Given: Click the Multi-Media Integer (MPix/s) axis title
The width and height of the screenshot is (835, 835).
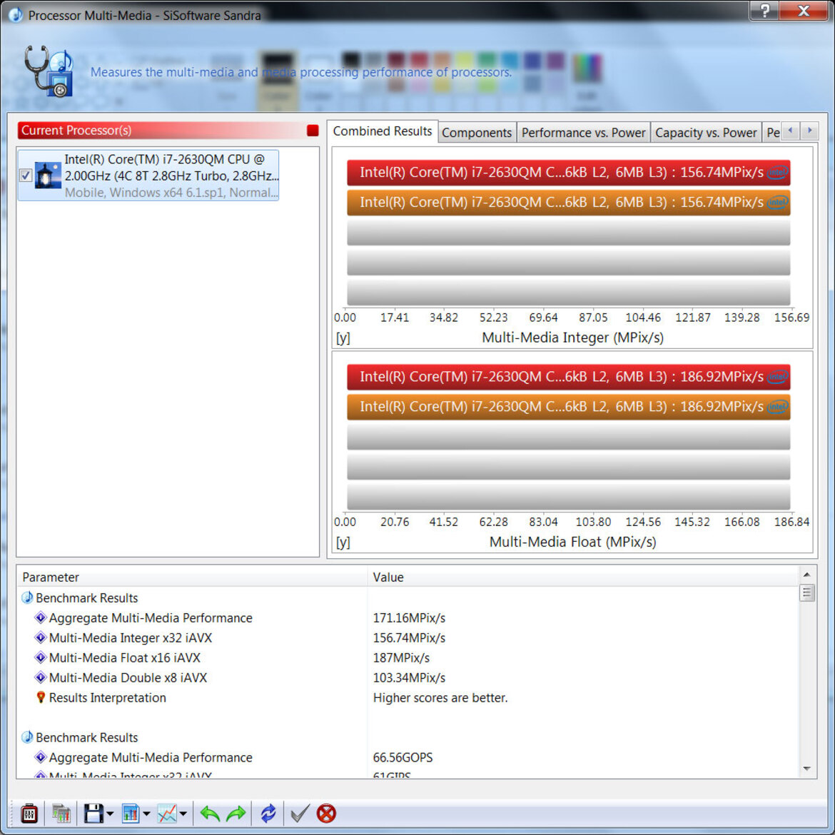Looking at the screenshot, I should click(572, 338).
